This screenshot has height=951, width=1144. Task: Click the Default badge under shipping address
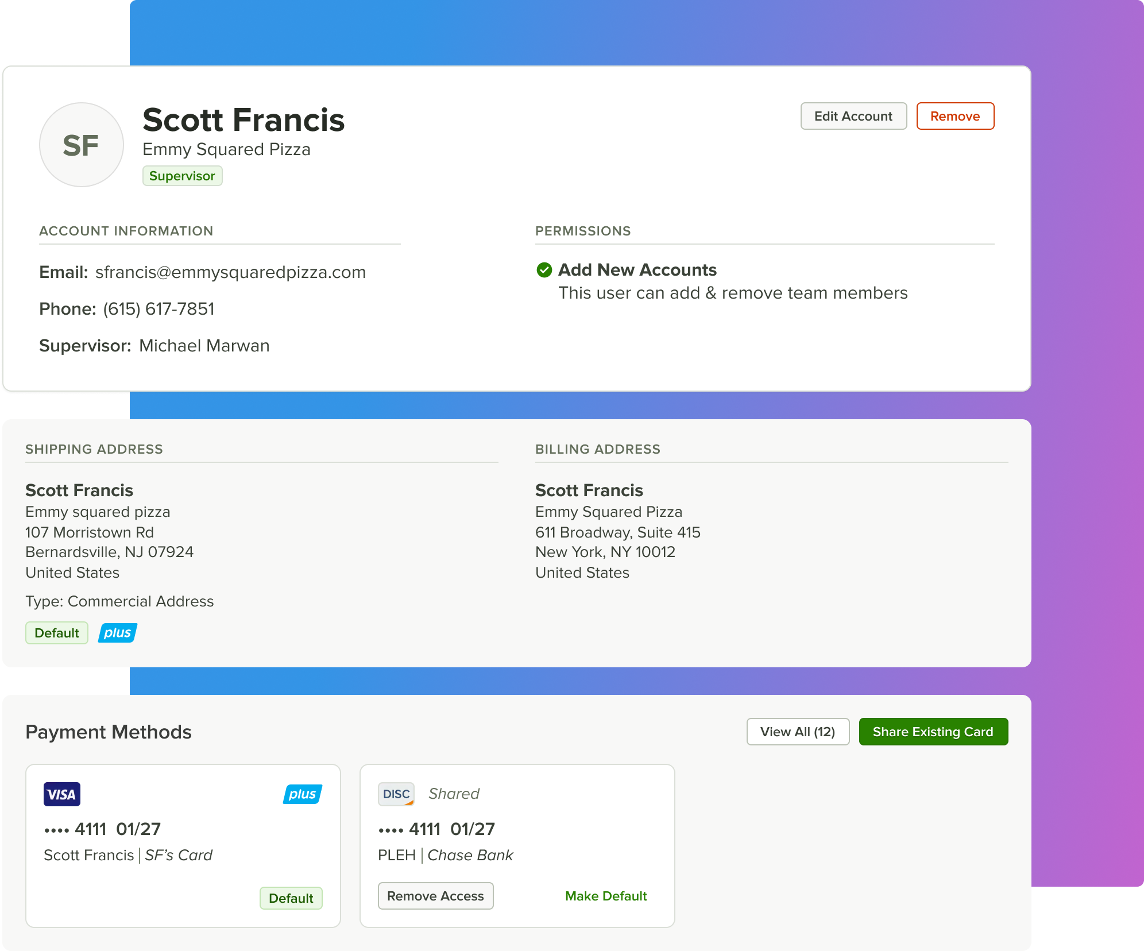point(56,633)
